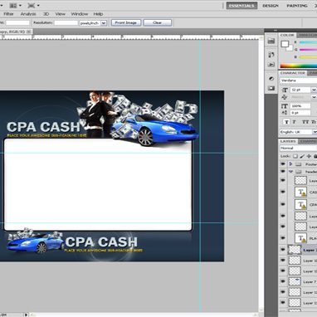This screenshot has width=317, height=317.
Task: Hide the Footer group with its eye icon
Action: pyautogui.click(x=283, y=164)
